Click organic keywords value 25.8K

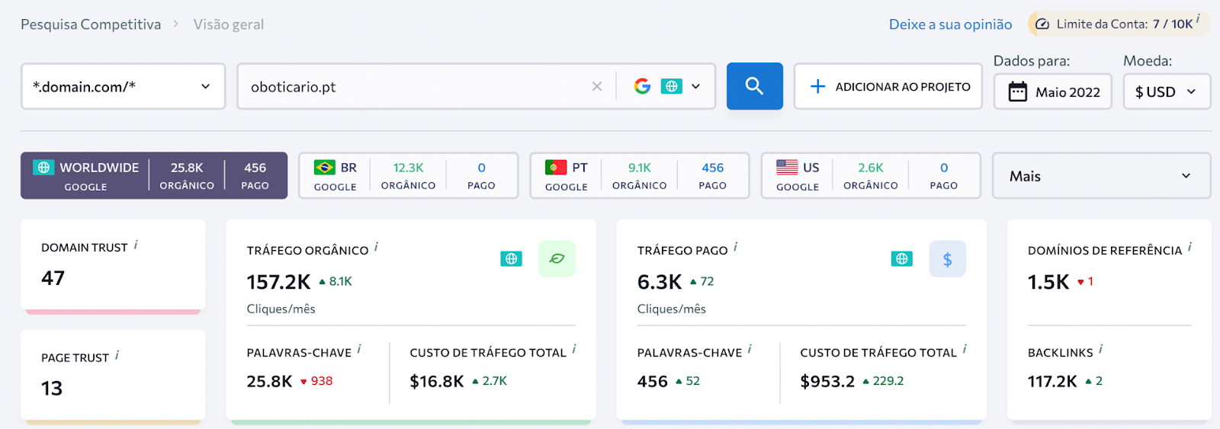[269, 381]
